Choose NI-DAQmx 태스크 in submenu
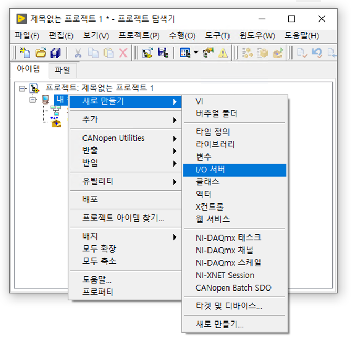 coord(235,238)
